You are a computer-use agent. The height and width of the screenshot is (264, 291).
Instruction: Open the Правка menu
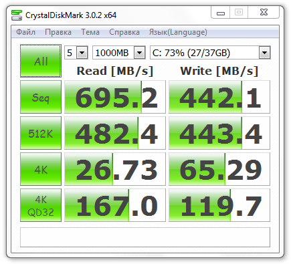point(58,32)
